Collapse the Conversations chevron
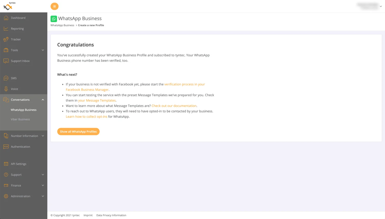The image size is (385, 219). coord(43,100)
